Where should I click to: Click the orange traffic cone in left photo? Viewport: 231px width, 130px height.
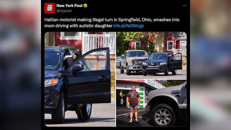pyautogui.click(x=96, y=66)
